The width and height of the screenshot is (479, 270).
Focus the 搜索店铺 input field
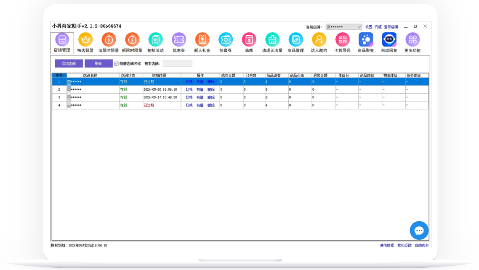(x=177, y=64)
